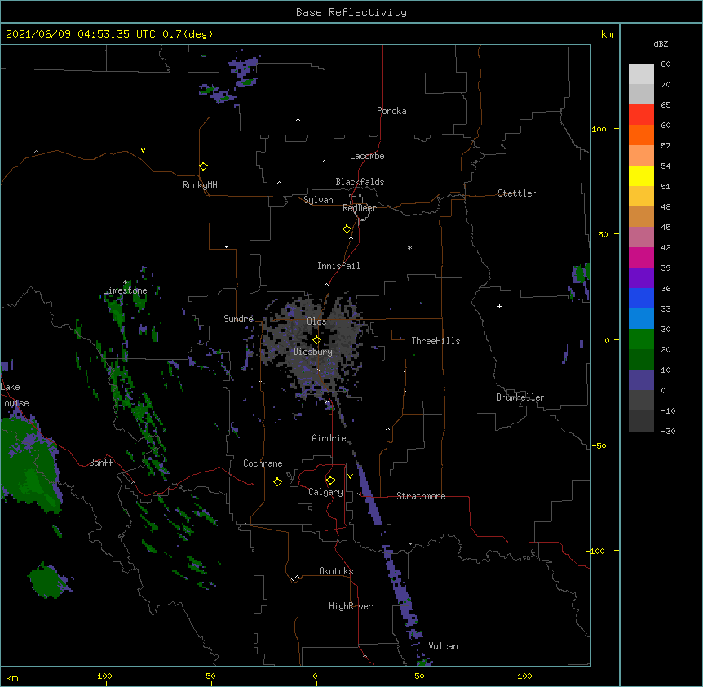Click the yellow diamond marker above Calgary label

coord(330,481)
